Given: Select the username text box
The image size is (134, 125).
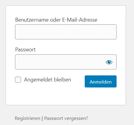Looking at the screenshot, I should (66, 32).
